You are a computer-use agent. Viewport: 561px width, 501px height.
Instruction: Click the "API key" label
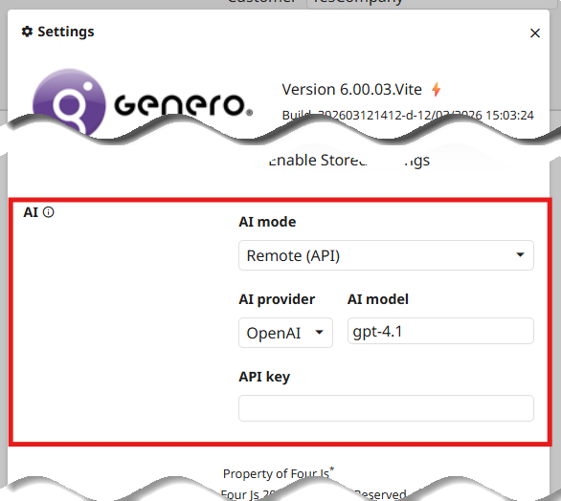pos(264,377)
